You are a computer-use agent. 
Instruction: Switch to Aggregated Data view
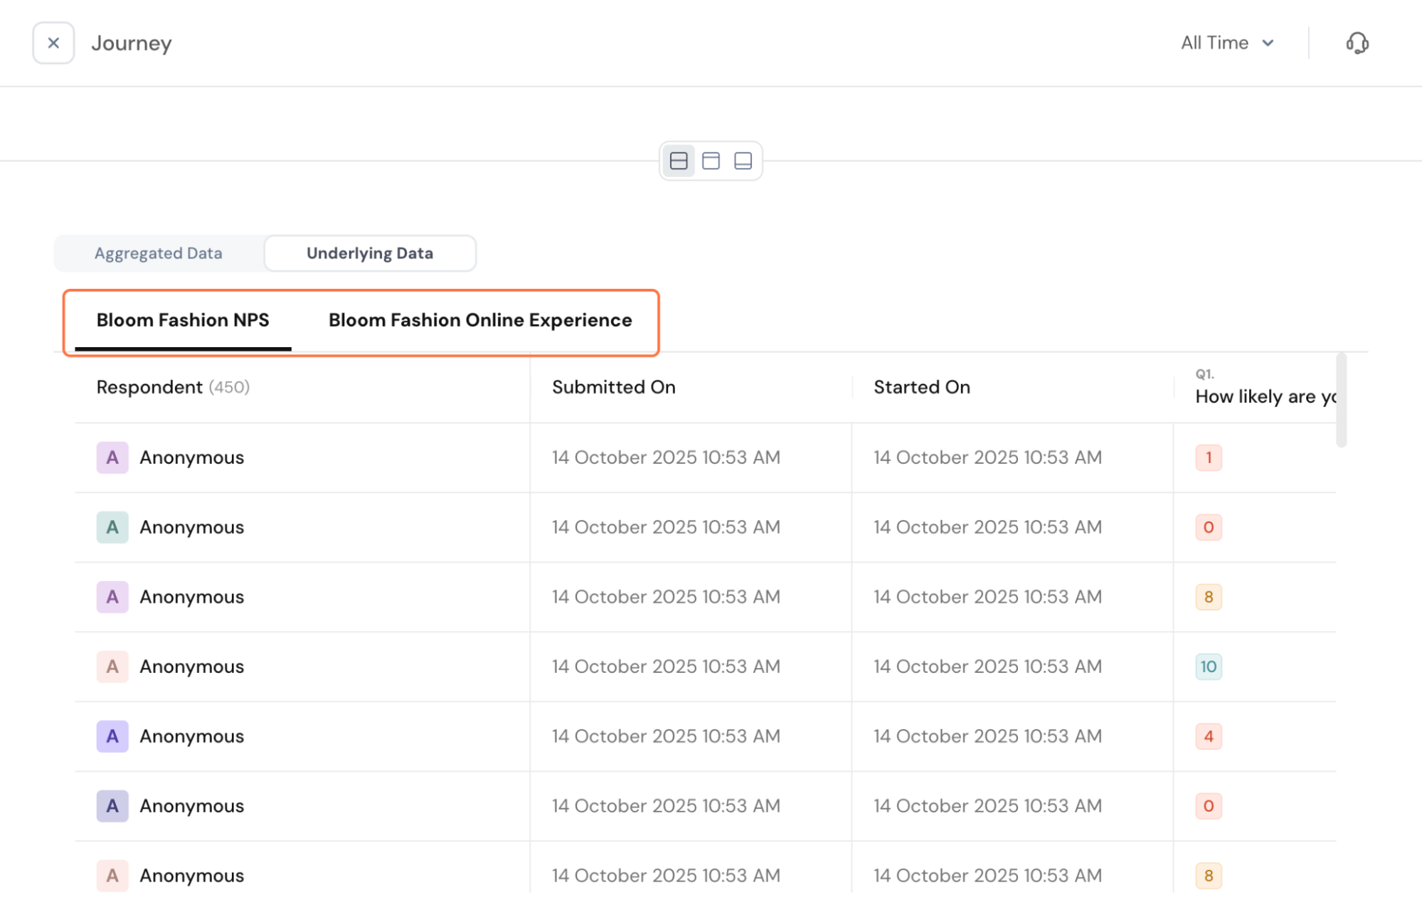click(x=159, y=253)
